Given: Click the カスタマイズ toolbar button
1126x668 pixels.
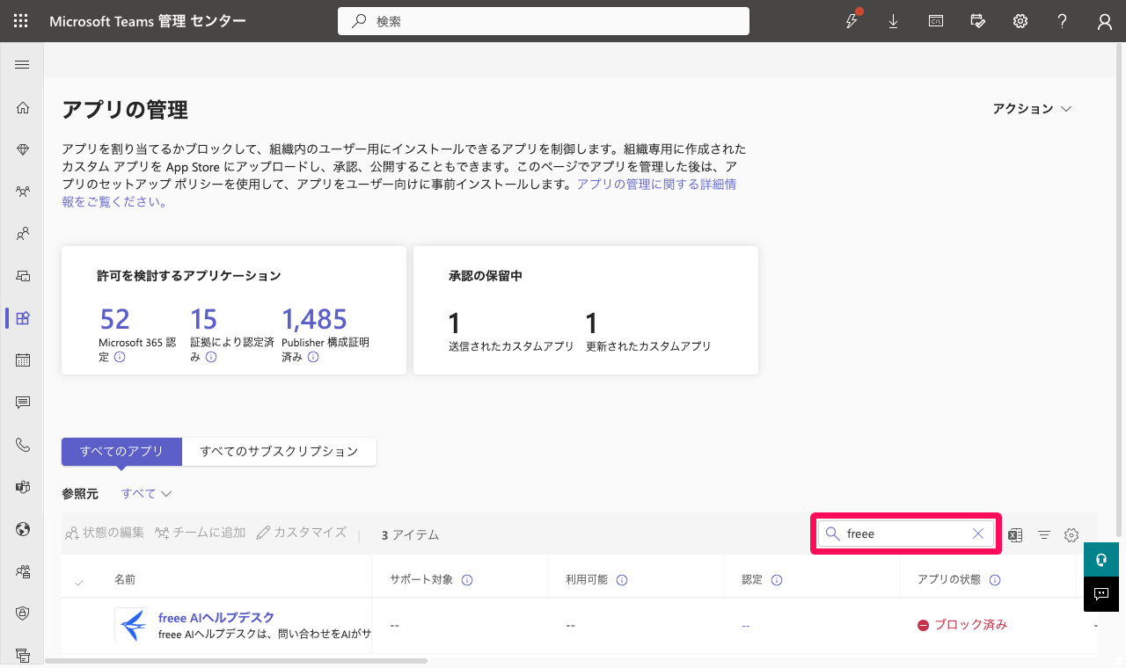Looking at the screenshot, I should (x=302, y=533).
